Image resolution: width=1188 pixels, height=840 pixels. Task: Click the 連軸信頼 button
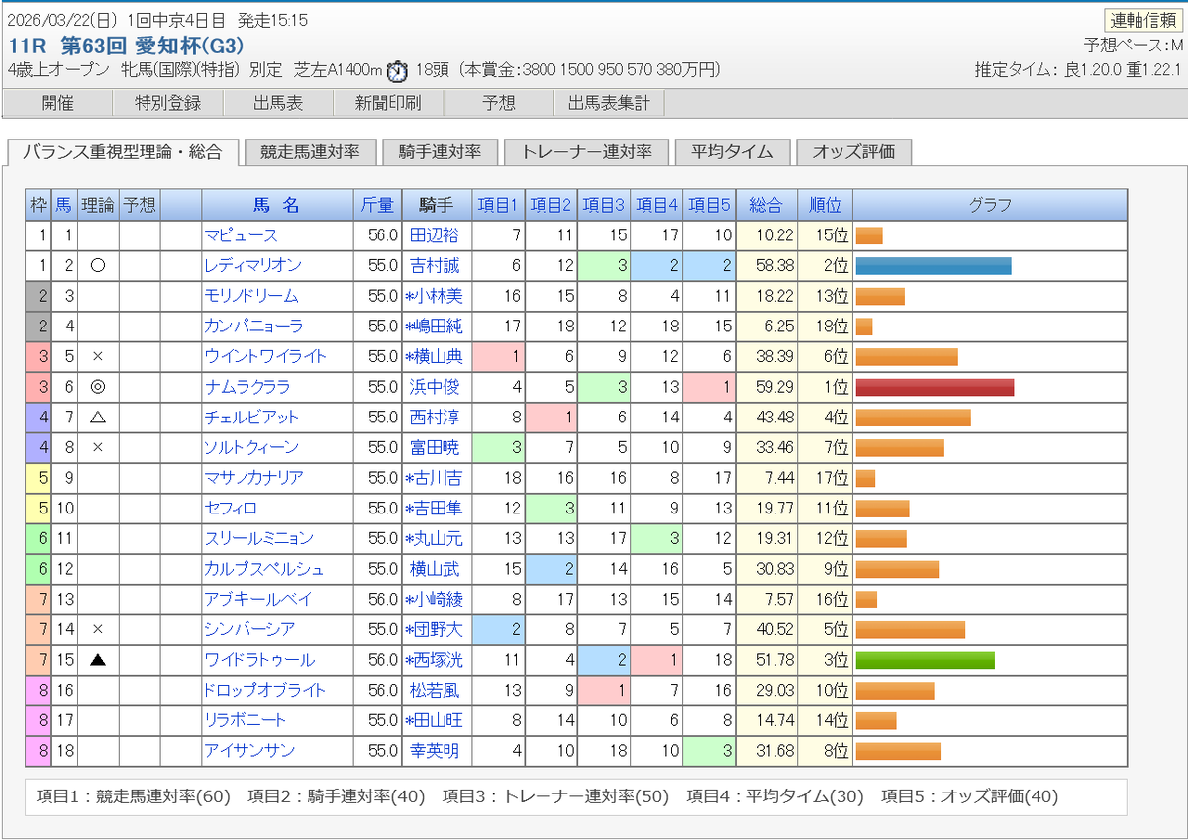tap(1143, 20)
